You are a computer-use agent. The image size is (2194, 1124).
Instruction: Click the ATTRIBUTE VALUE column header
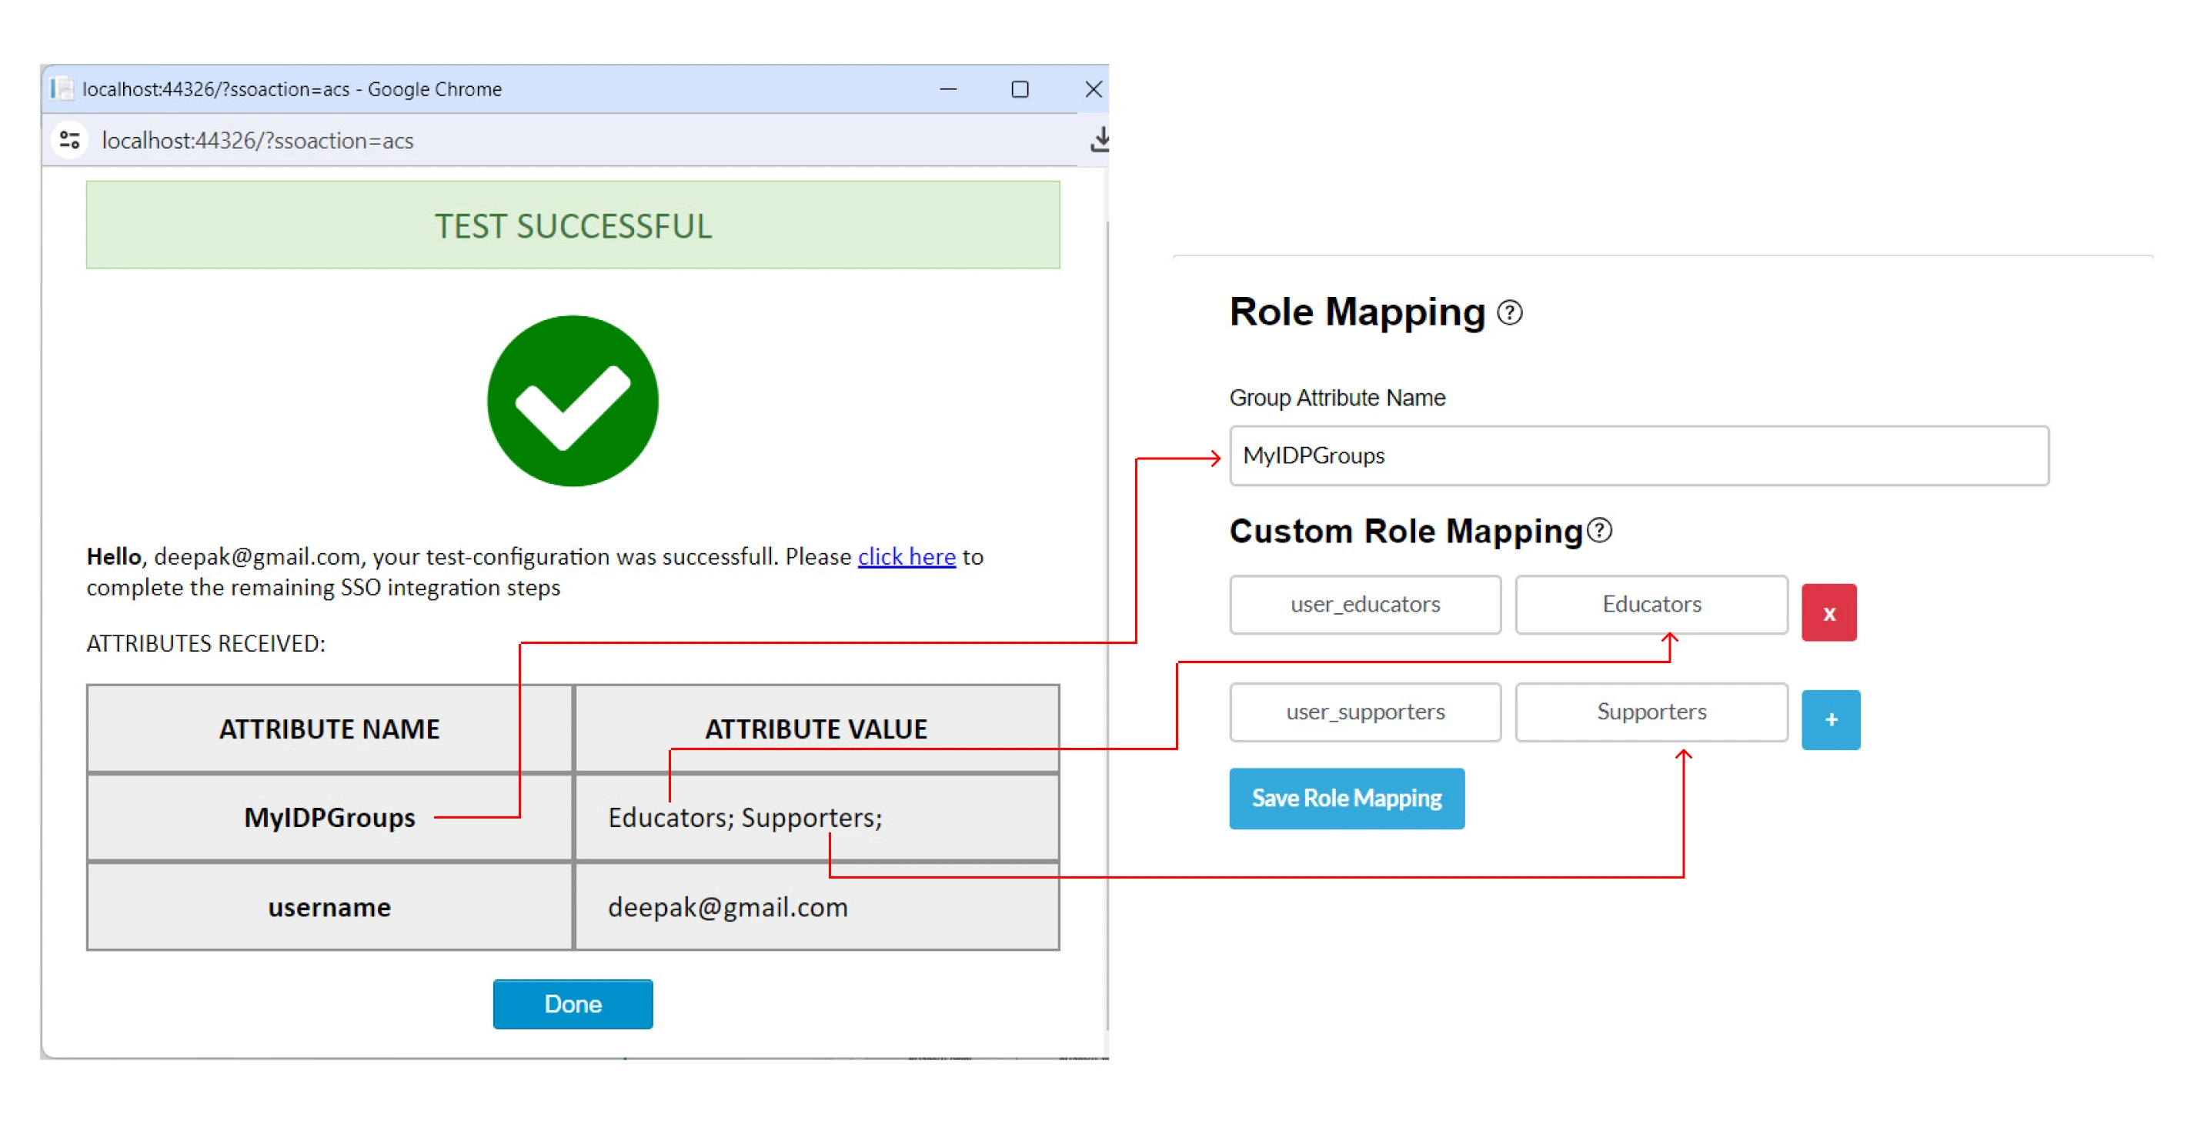tap(816, 728)
